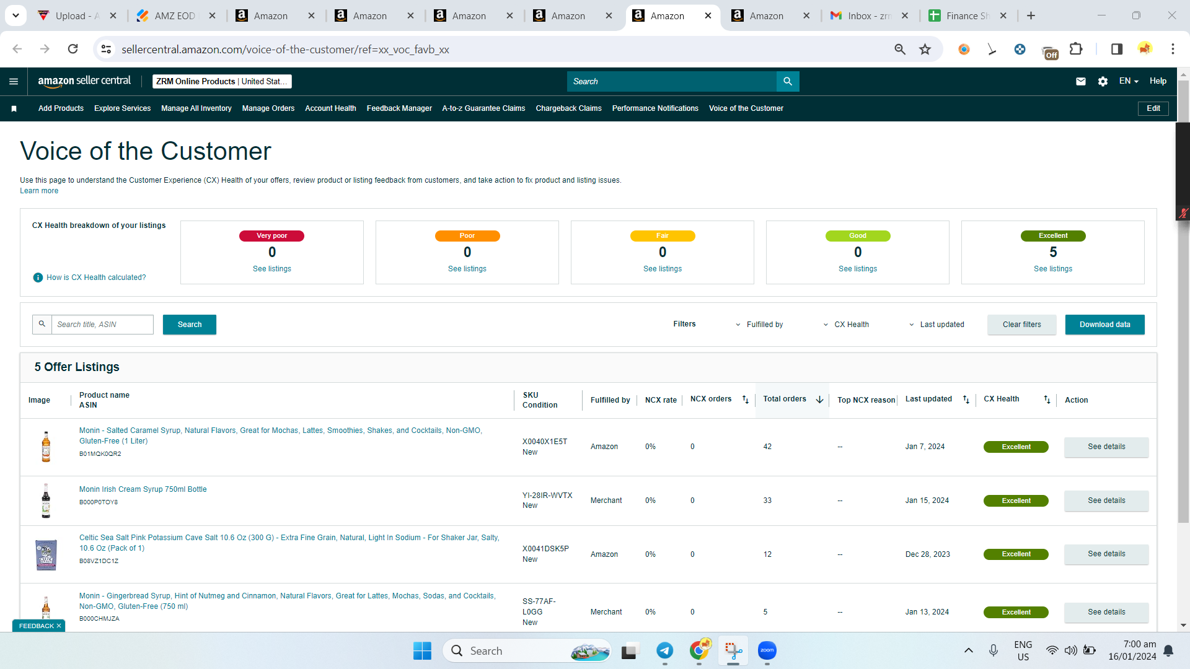The width and height of the screenshot is (1190, 669).
Task: Click the page vertical scrollbar
Action: coord(1183,302)
